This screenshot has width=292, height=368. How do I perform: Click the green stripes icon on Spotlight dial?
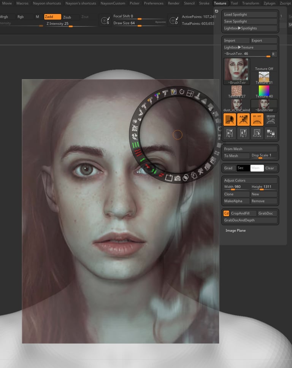coord(136,145)
